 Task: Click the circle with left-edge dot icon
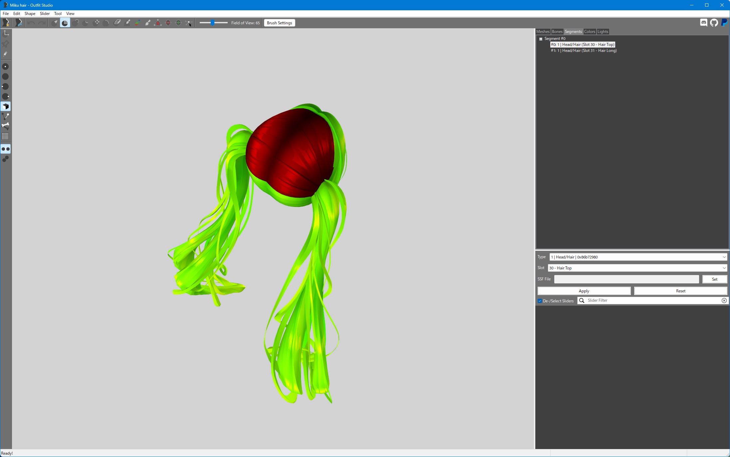pyautogui.click(x=6, y=86)
